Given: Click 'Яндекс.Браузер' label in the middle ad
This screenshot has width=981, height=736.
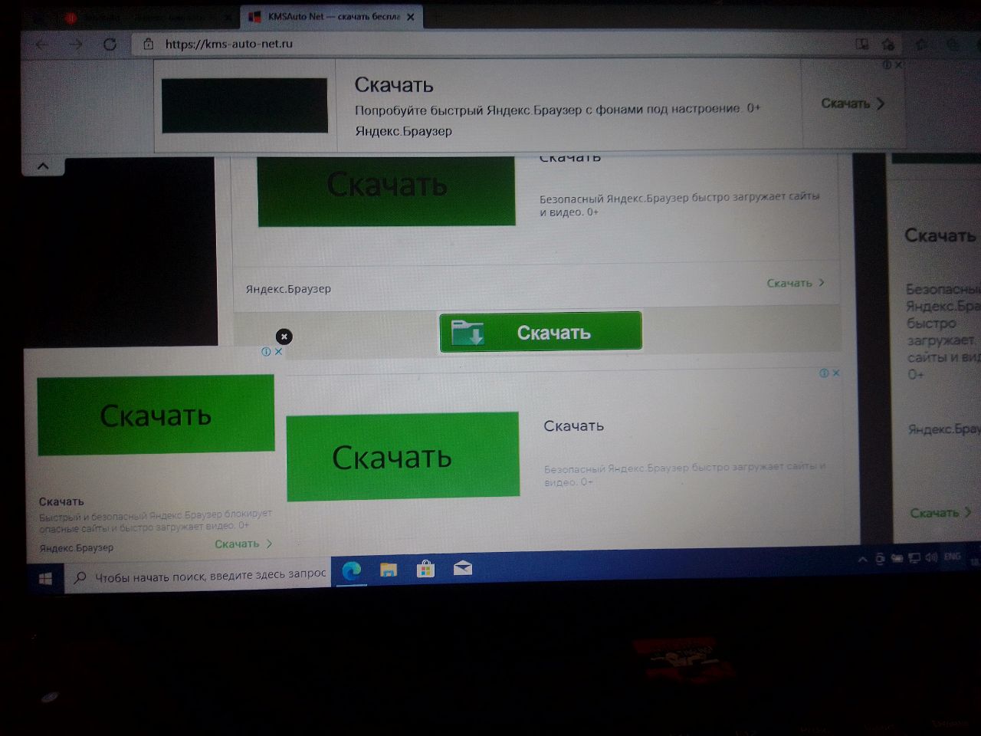Looking at the screenshot, I should point(288,289).
